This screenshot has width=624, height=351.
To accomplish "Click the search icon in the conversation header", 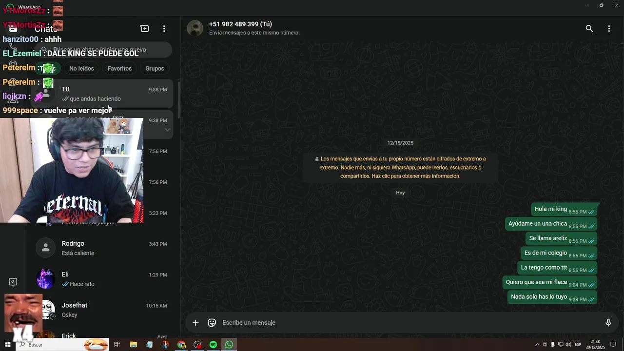I will click(589, 29).
